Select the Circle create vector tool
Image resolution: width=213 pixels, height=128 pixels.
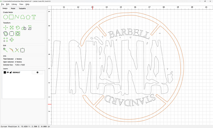click(x=6, y=16)
